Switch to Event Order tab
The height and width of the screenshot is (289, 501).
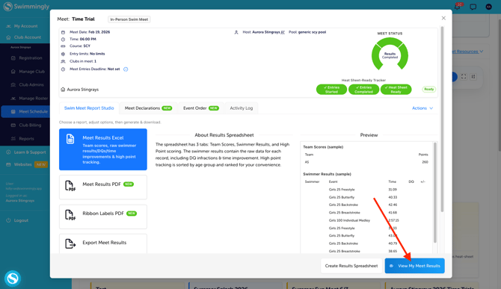pyautogui.click(x=200, y=108)
